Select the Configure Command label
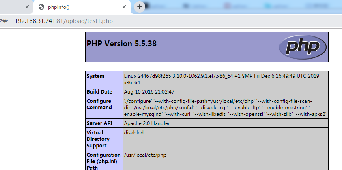The height and width of the screenshot is (170, 342). click(x=99, y=104)
